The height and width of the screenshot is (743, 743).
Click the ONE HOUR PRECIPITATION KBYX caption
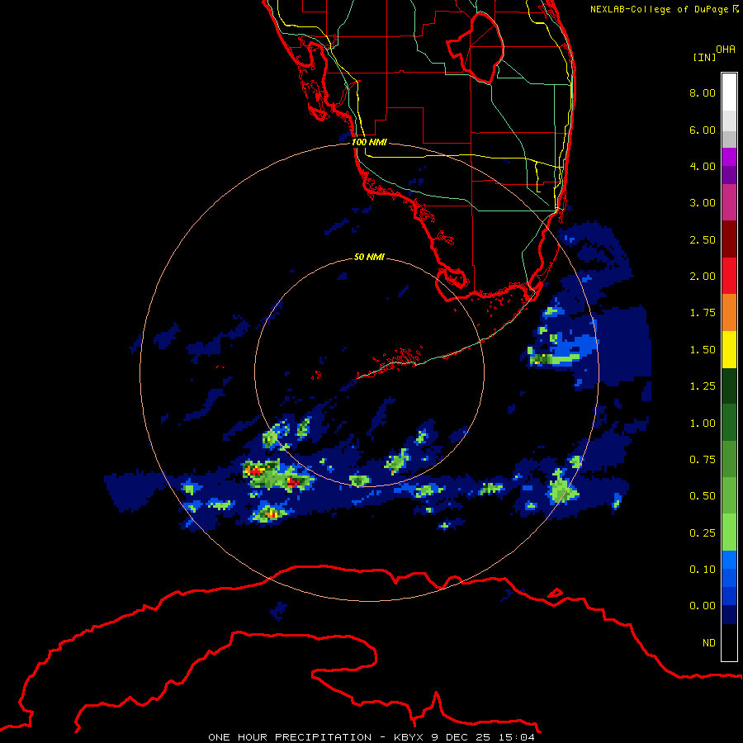click(371, 737)
